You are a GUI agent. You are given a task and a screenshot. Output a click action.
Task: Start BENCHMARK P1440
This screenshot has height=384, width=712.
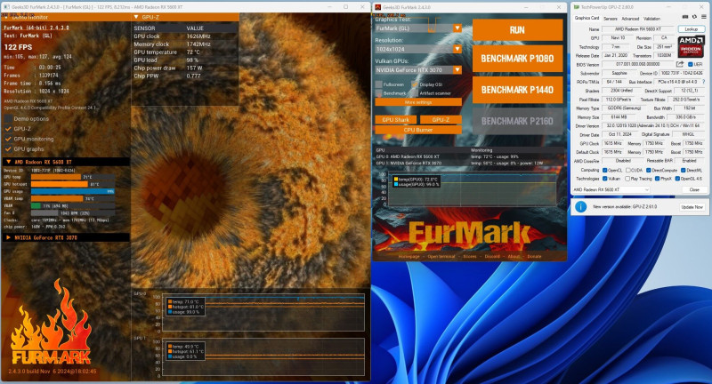[517, 90]
